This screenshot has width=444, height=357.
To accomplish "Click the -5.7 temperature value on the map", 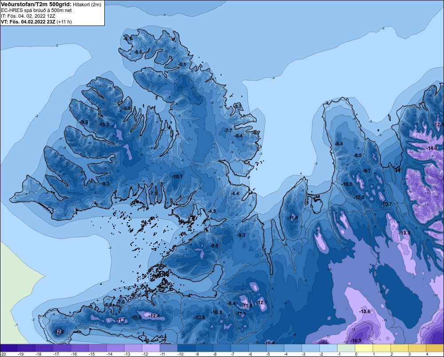I will [x=238, y=106].
